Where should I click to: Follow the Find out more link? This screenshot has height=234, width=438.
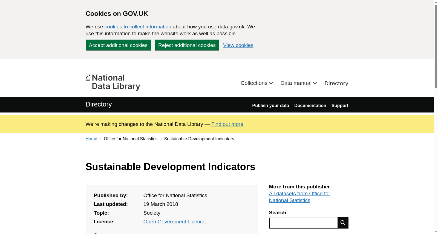click(x=227, y=124)
